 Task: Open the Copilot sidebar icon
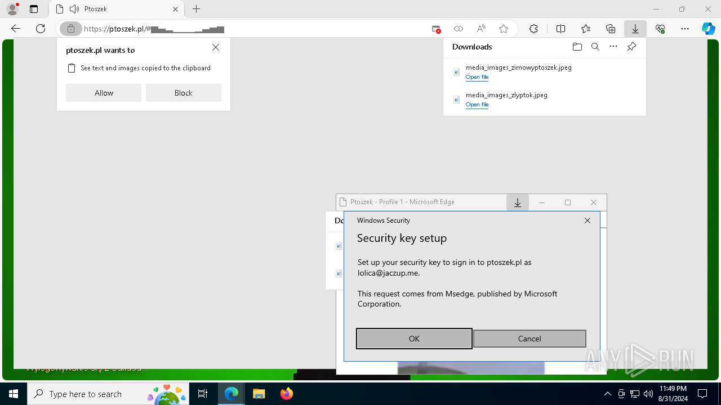coord(709,29)
